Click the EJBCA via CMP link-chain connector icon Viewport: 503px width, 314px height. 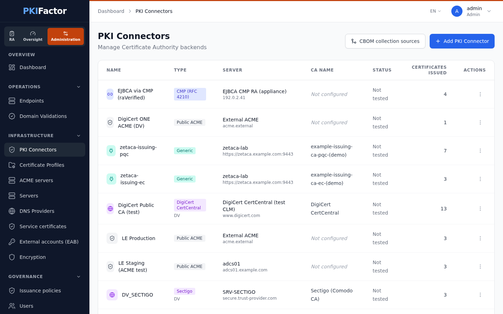[x=110, y=94]
